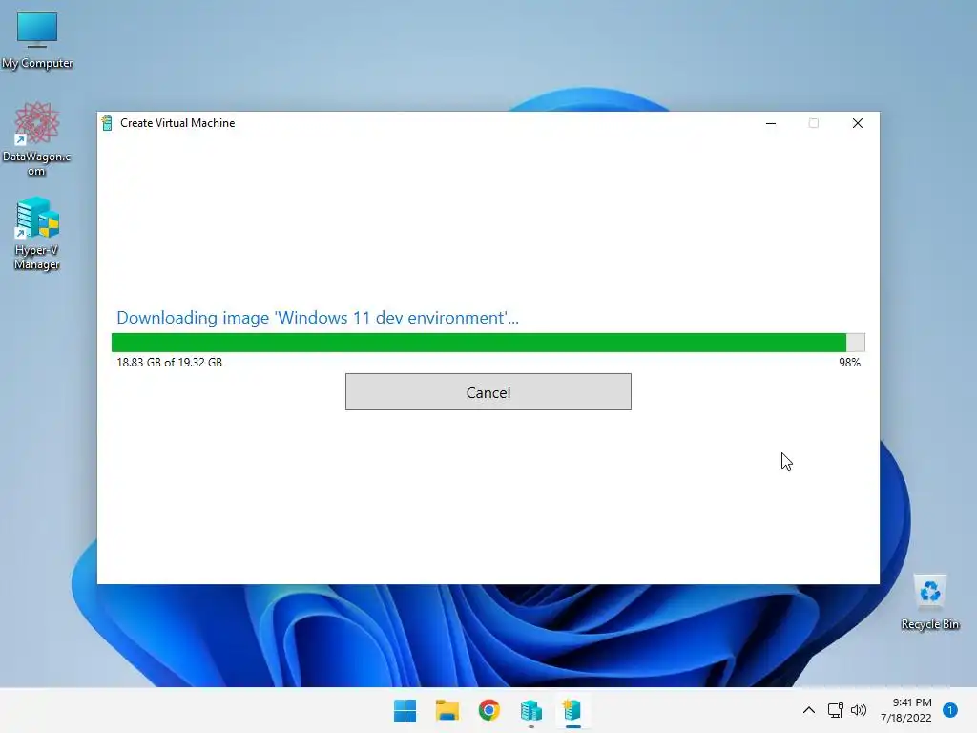Open the clock and date flyout
Screen dimensions: 977x733
[x=906, y=710]
